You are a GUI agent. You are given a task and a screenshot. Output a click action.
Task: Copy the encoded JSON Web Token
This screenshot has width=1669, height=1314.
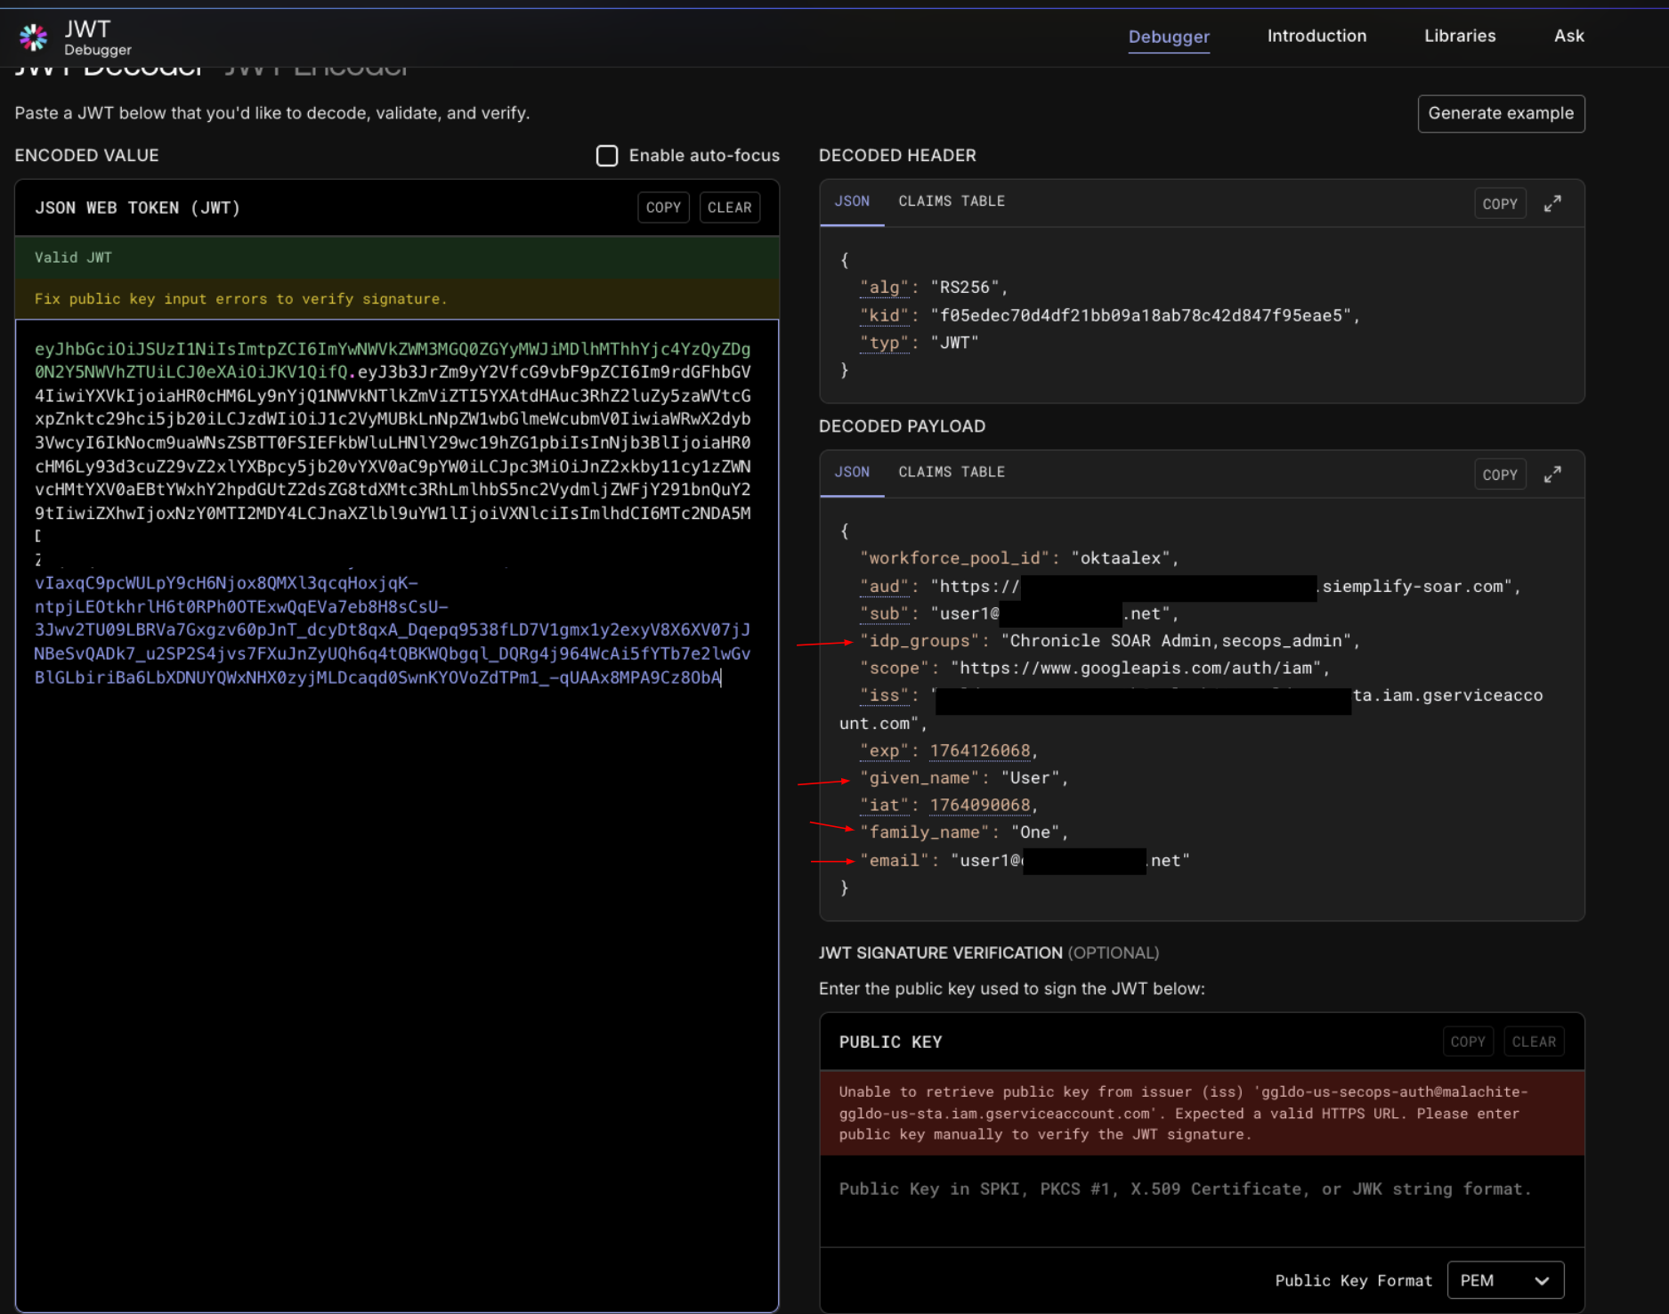(x=663, y=207)
